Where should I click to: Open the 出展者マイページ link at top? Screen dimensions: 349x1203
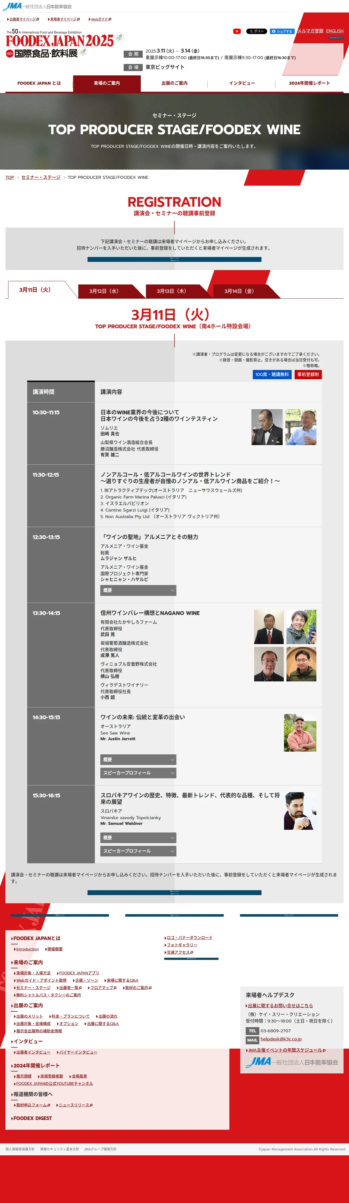pos(23,20)
